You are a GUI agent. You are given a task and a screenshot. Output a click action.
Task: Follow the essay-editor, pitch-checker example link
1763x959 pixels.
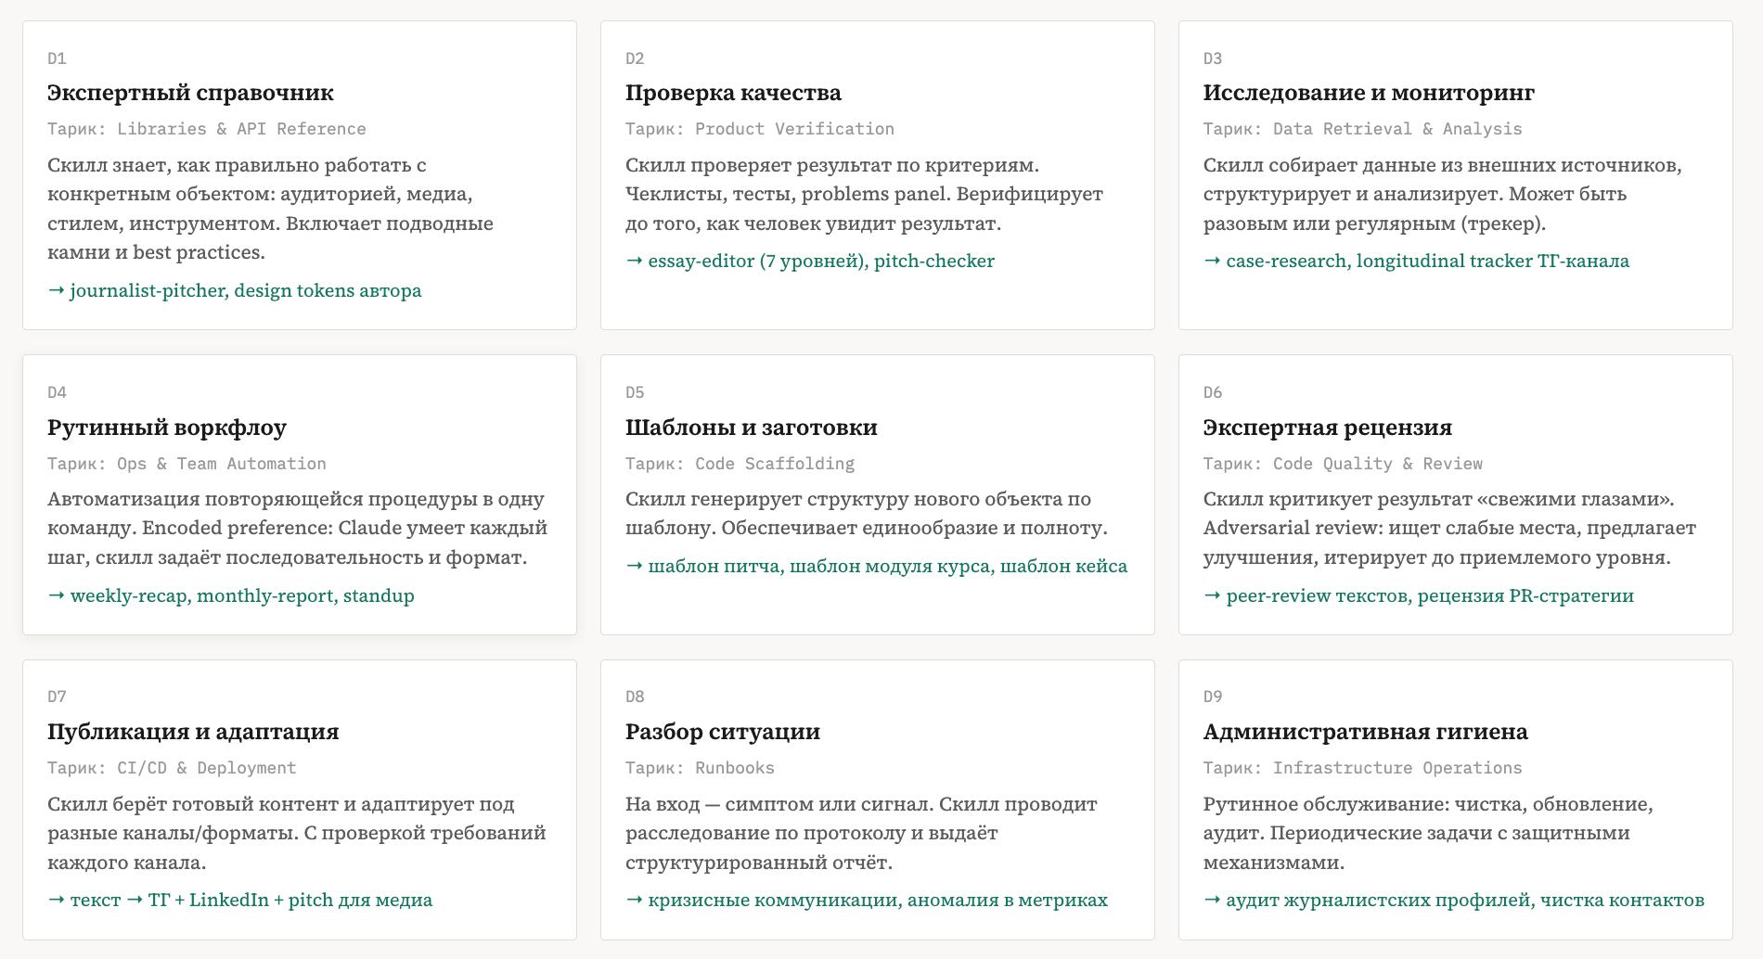tap(810, 262)
